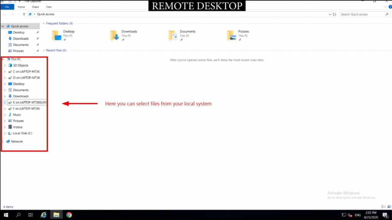Expand D on LAPTOP-MT3K drive node
Image resolution: width=392 pixels, height=220 pixels.
5,78
